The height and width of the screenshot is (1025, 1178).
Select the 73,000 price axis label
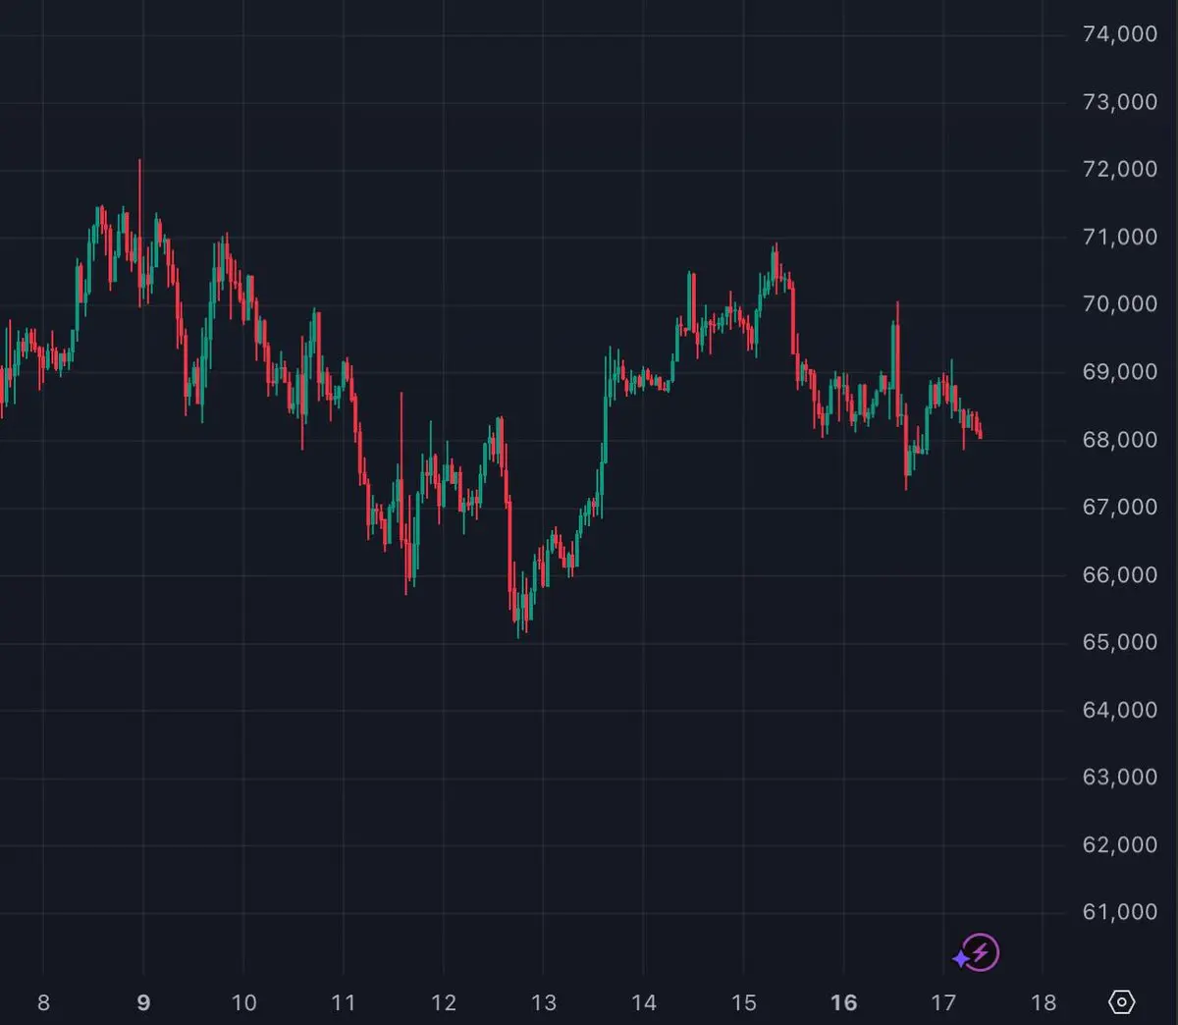coord(1120,102)
